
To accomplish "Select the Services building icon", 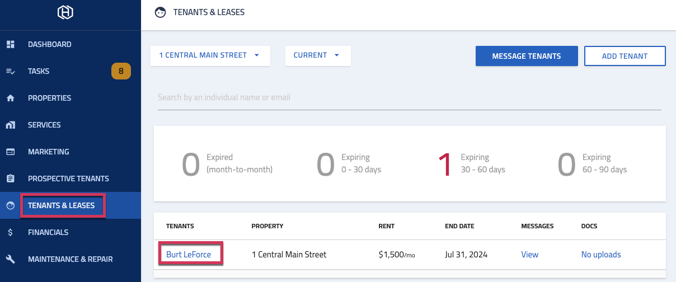I will [10, 125].
